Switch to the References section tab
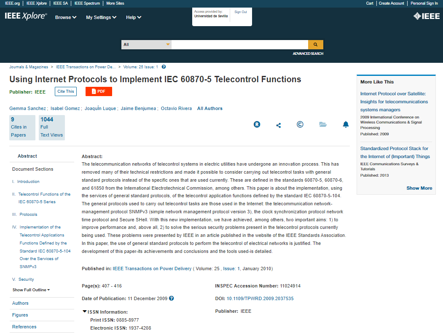The width and height of the screenshot is (443, 333). click(24, 327)
